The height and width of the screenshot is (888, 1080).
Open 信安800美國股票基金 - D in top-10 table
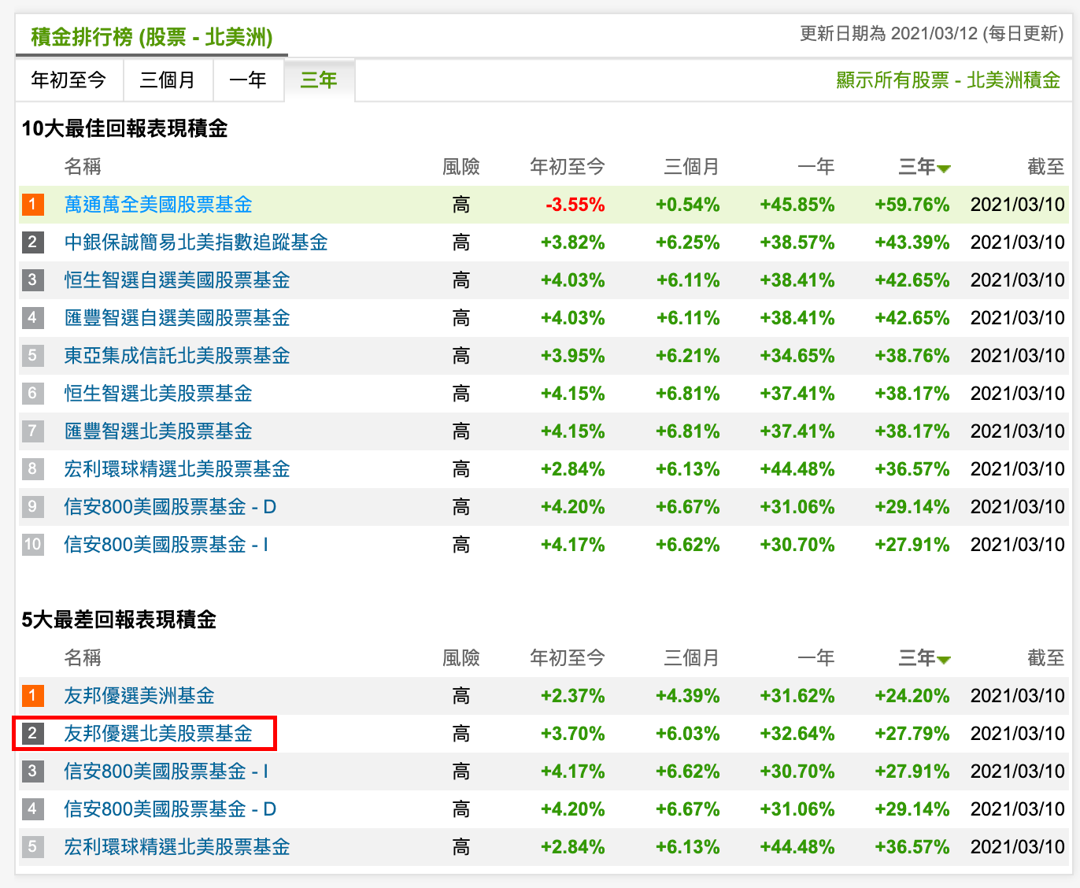pyautogui.click(x=170, y=507)
